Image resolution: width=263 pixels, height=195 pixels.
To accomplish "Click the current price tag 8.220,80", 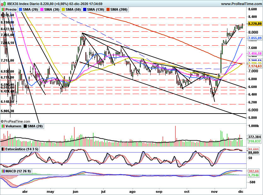I will (255, 24).
